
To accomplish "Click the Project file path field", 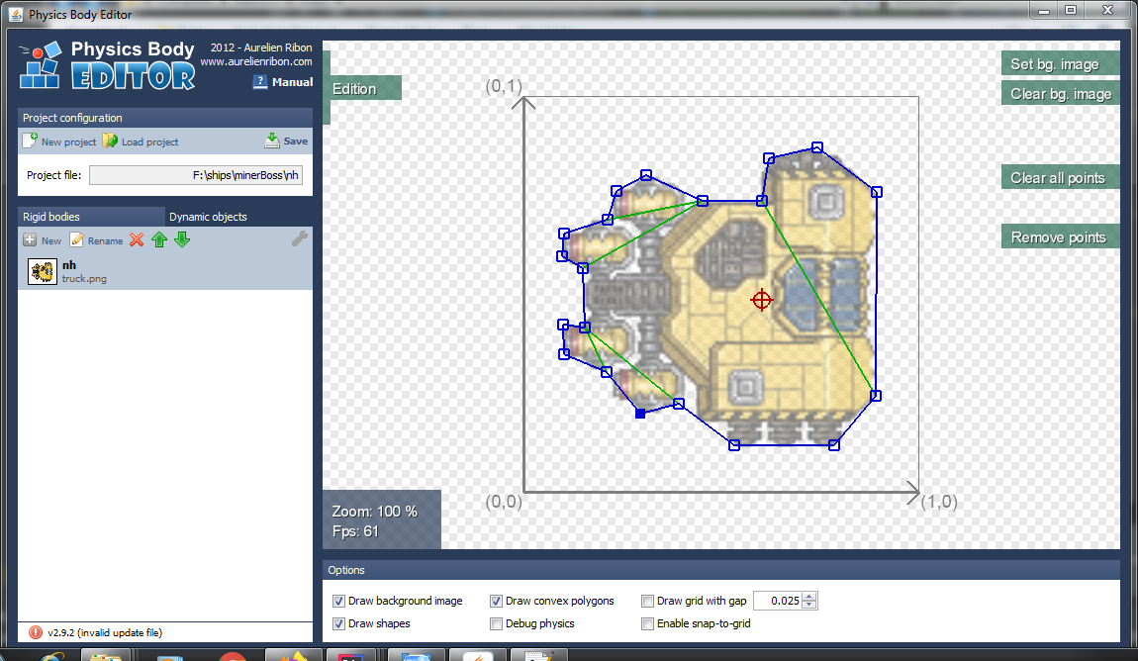I will 196,175.
